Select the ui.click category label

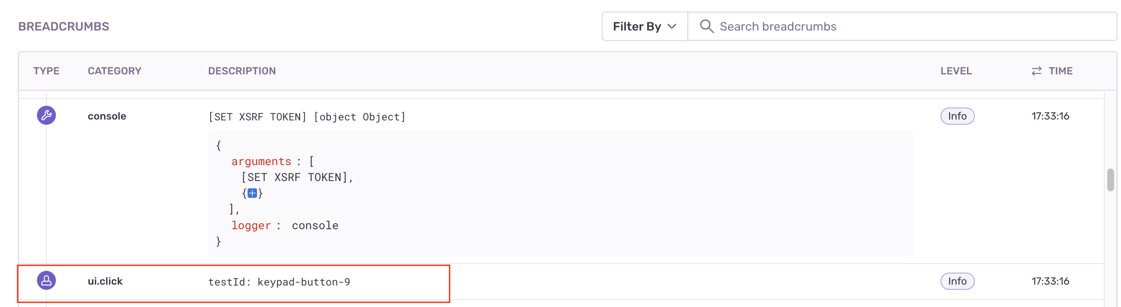105,281
